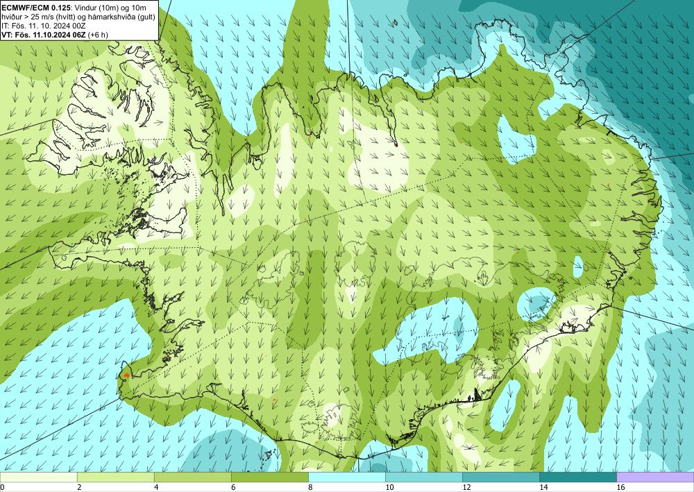Click the '(+6 h)' forecast offset text
Image resolution: width=694 pixels, height=492 pixels.
pos(98,35)
